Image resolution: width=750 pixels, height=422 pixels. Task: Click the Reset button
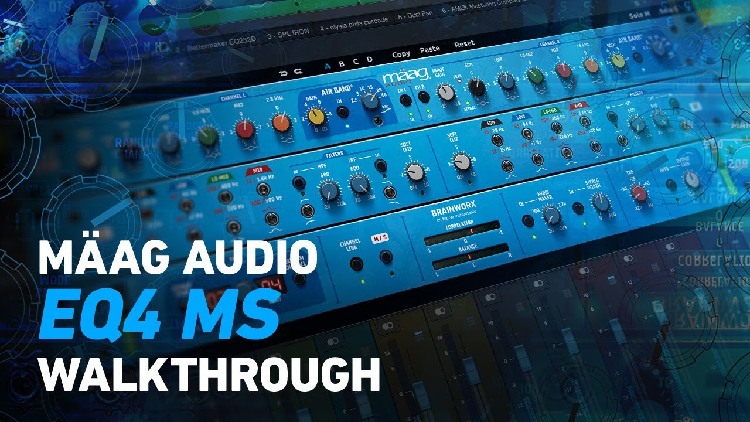click(x=465, y=44)
